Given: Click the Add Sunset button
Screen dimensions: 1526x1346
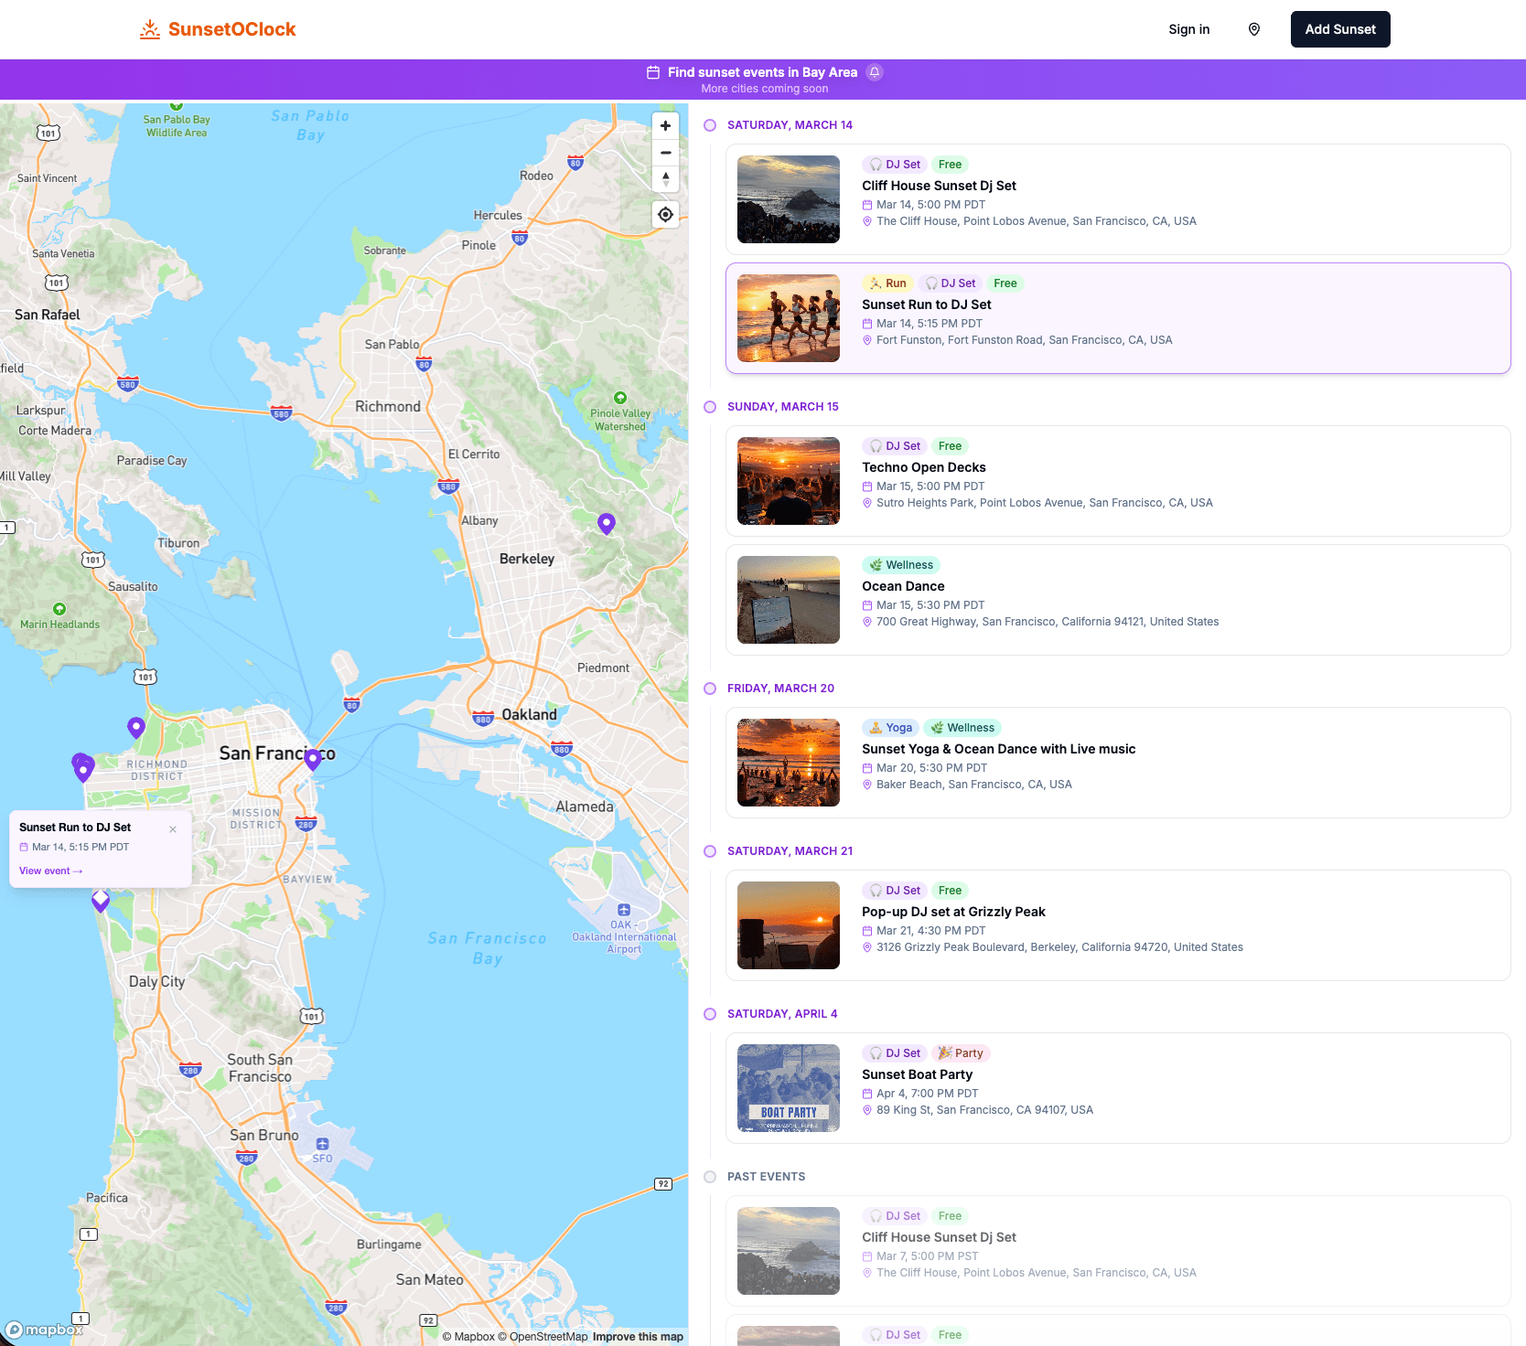Looking at the screenshot, I should (x=1339, y=29).
